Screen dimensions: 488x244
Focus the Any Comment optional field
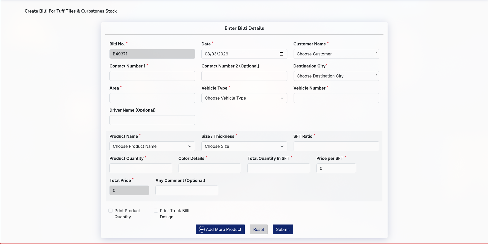point(187,190)
